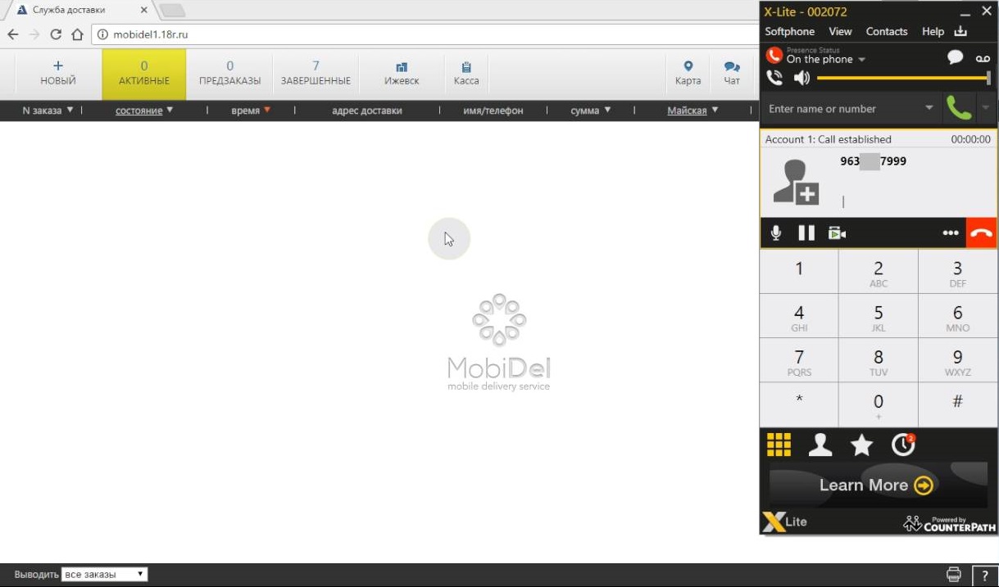Click the Learn More banner
Image resolution: width=999 pixels, height=587 pixels.
pos(878,485)
